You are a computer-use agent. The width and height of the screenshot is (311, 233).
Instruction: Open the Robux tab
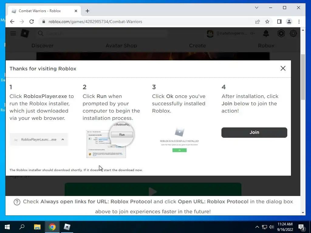point(266,46)
